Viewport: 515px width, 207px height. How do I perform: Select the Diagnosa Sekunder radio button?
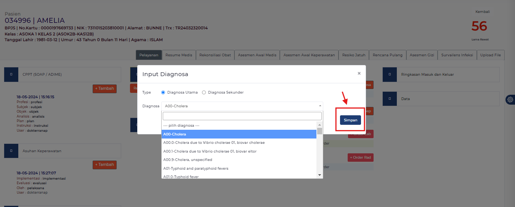pos(204,92)
